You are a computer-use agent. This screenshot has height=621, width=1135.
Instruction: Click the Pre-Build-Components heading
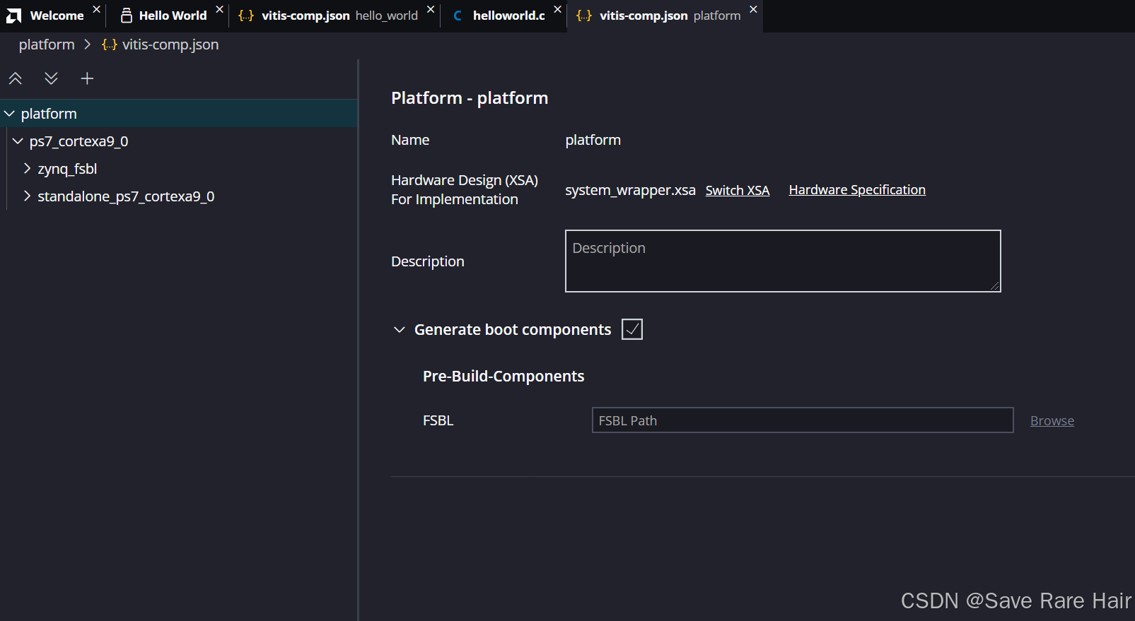tap(504, 377)
